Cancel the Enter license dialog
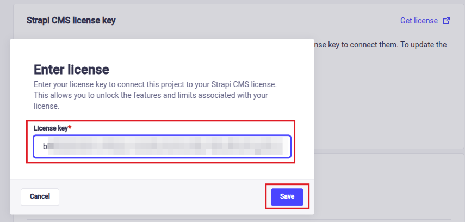This screenshot has height=222, width=465. (40, 196)
